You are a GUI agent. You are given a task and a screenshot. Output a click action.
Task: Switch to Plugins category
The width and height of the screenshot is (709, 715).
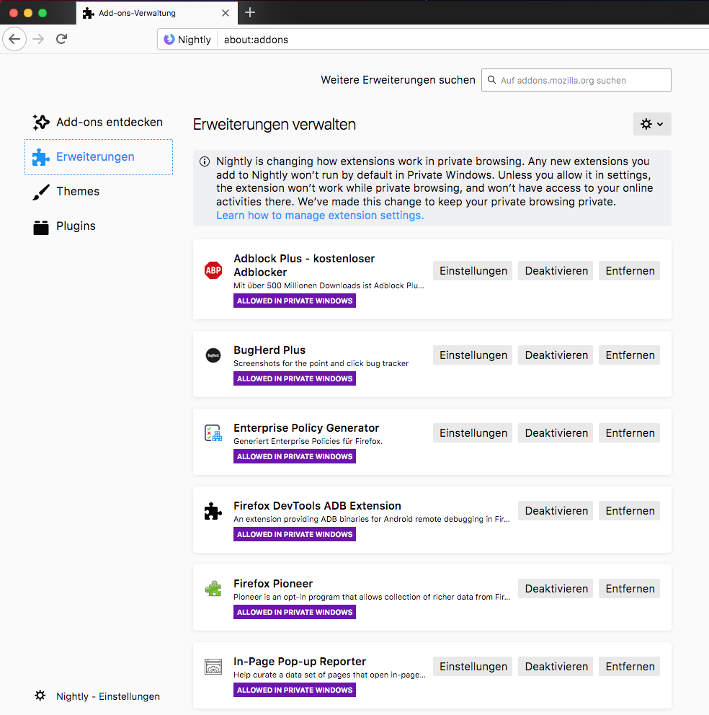point(76,226)
